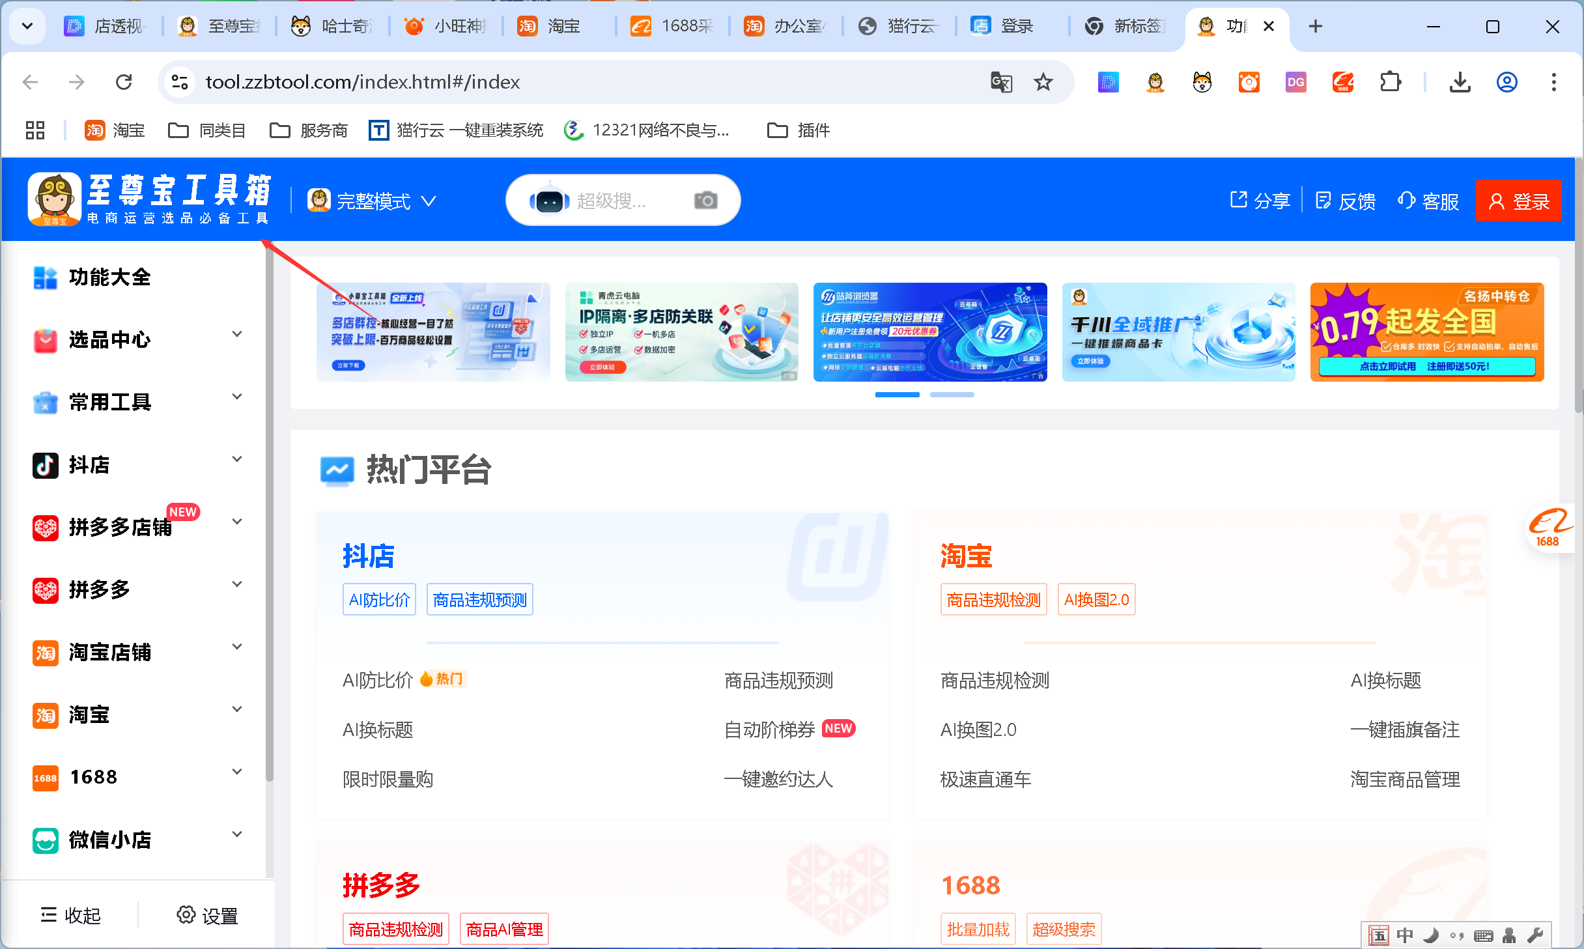
Task: Switch to the 1688采 browser tab
Action: pos(672,26)
